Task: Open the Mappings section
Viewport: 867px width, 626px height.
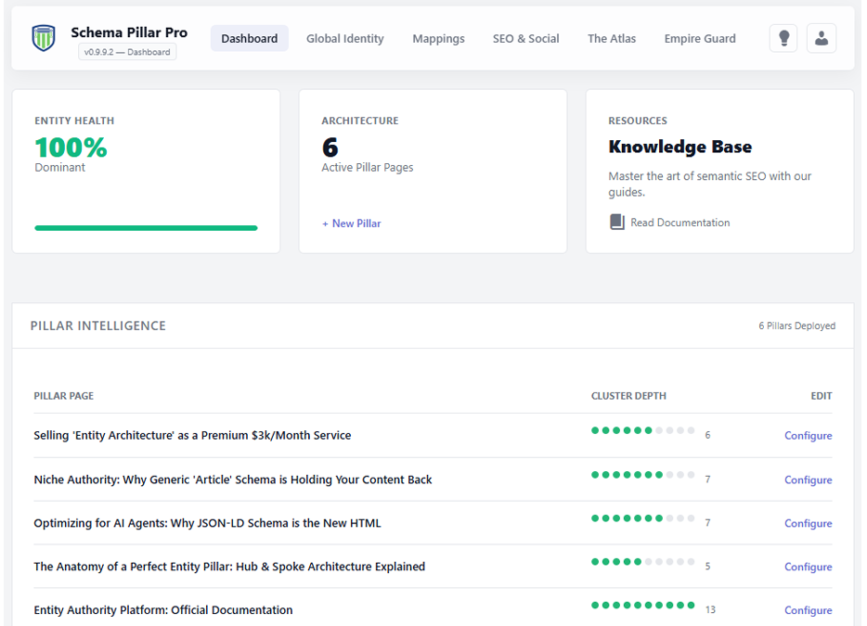Action: pyautogui.click(x=438, y=38)
